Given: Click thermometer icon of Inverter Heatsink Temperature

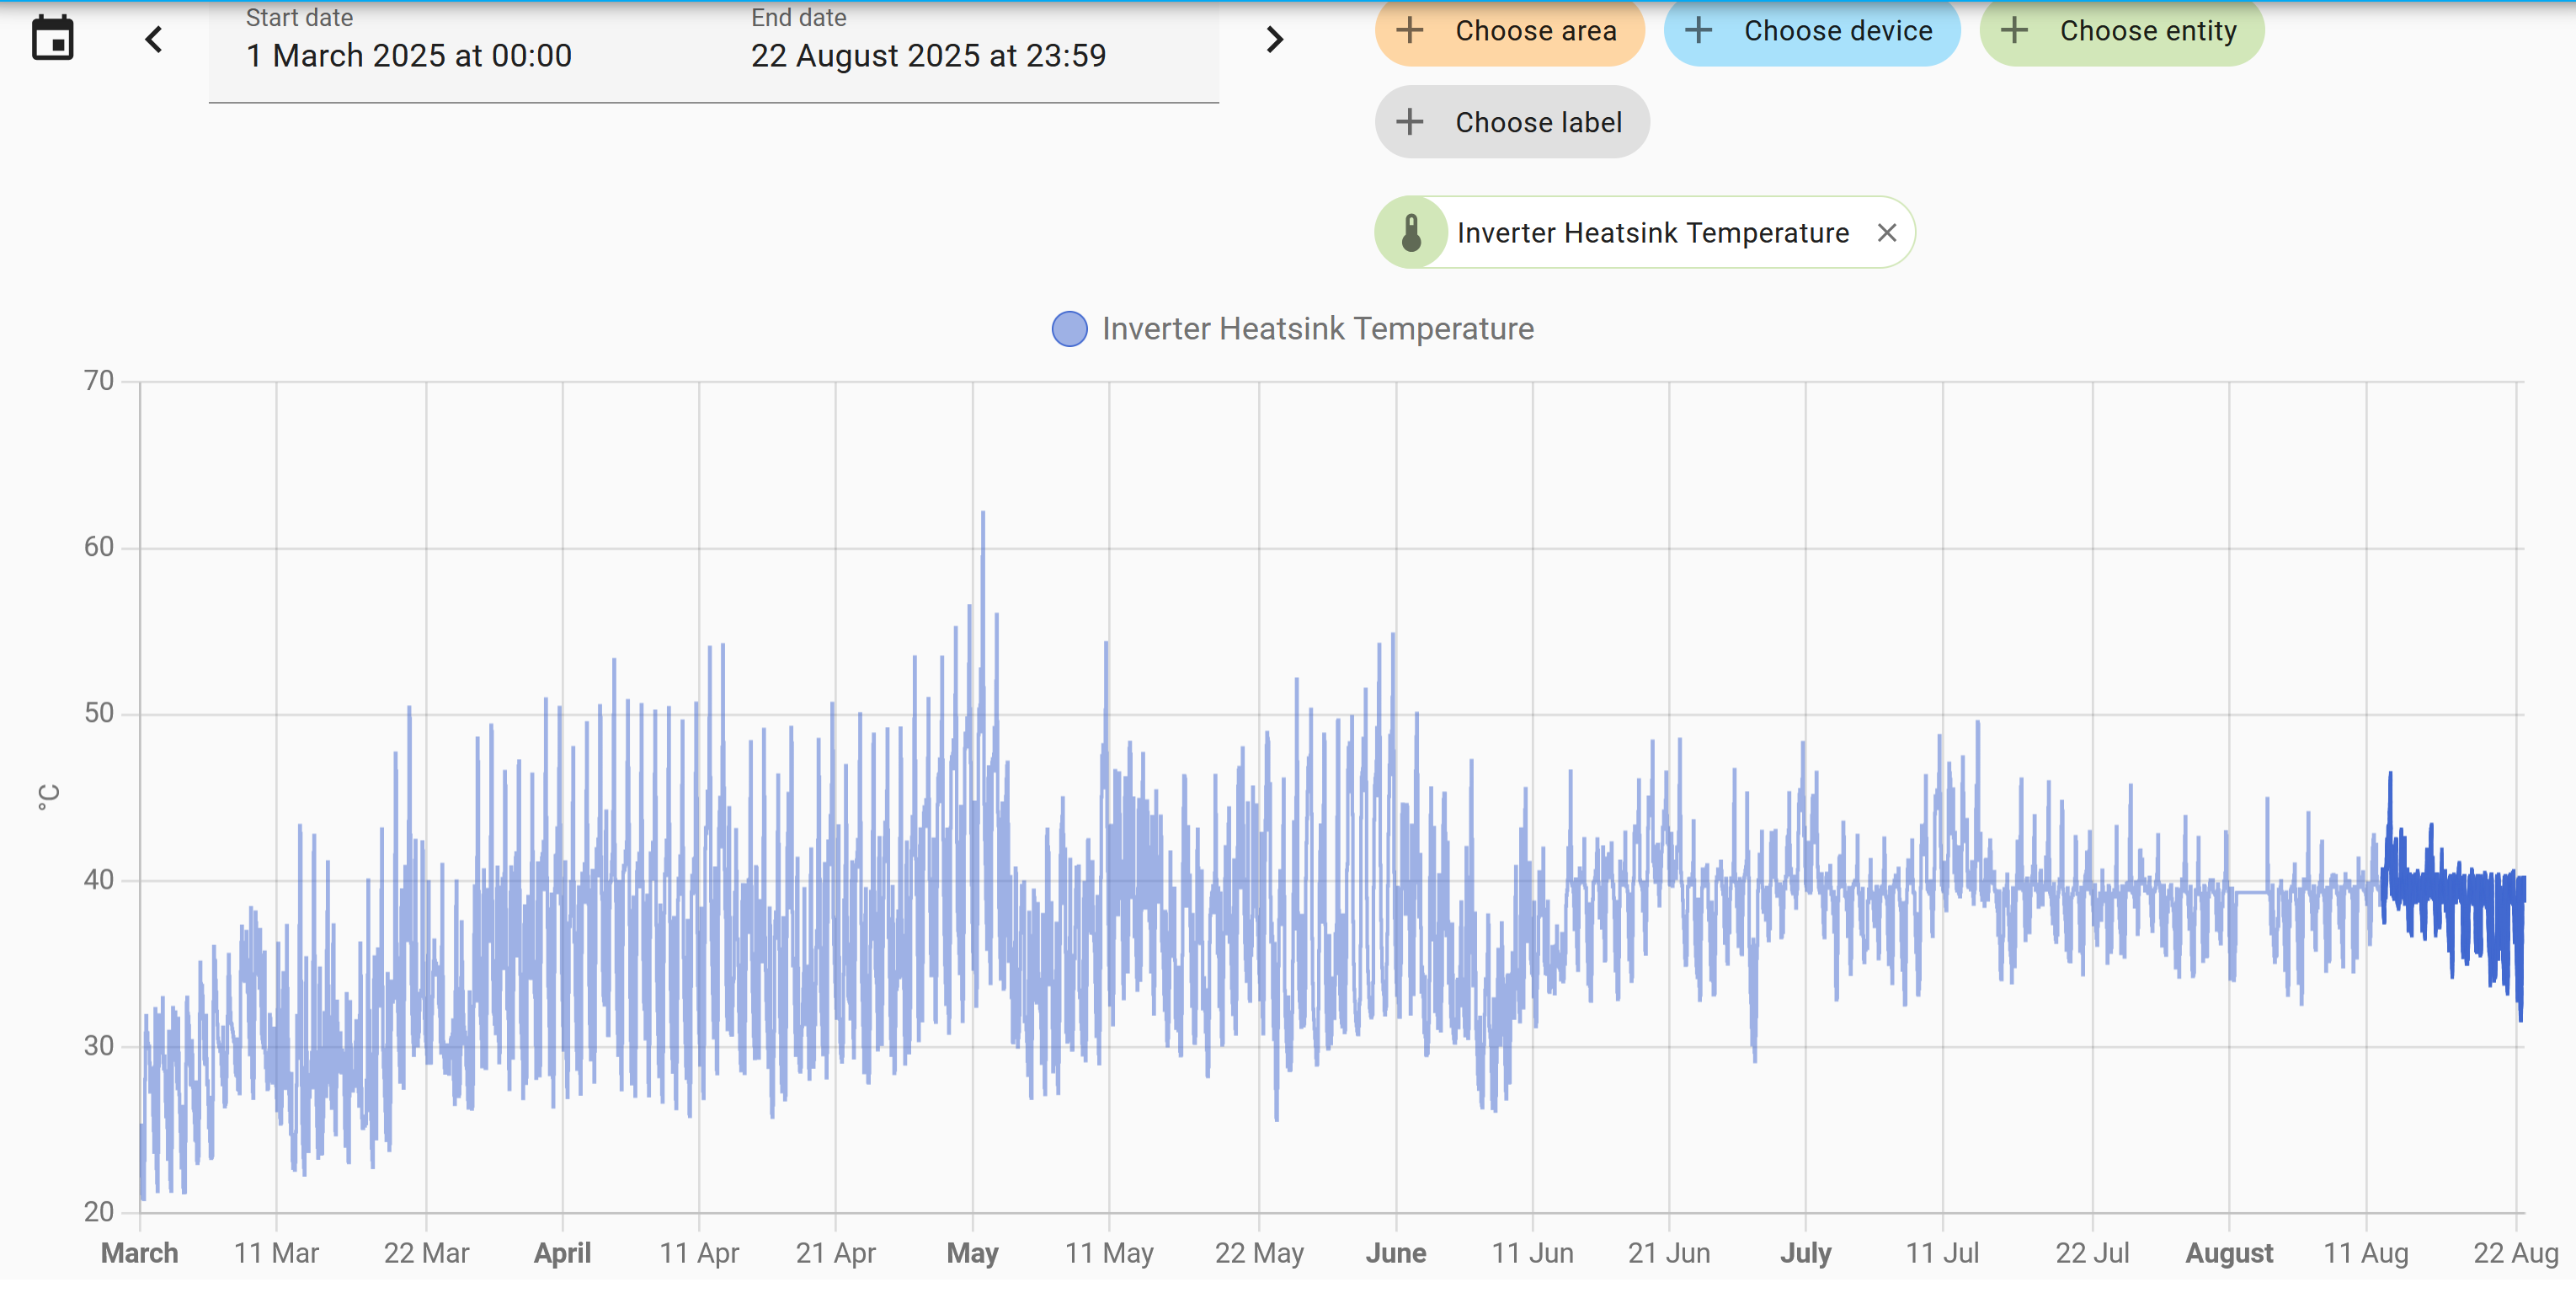Looking at the screenshot, I should pos(1411,233).
